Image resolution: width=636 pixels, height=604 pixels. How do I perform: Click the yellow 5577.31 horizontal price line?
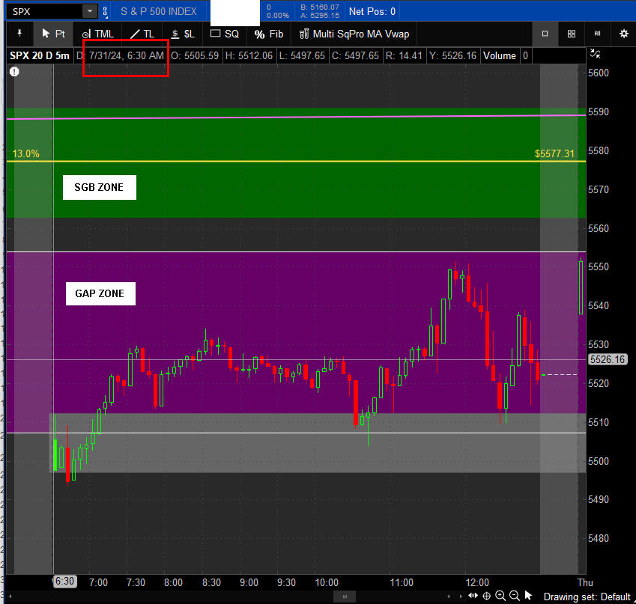click(296, 162)
